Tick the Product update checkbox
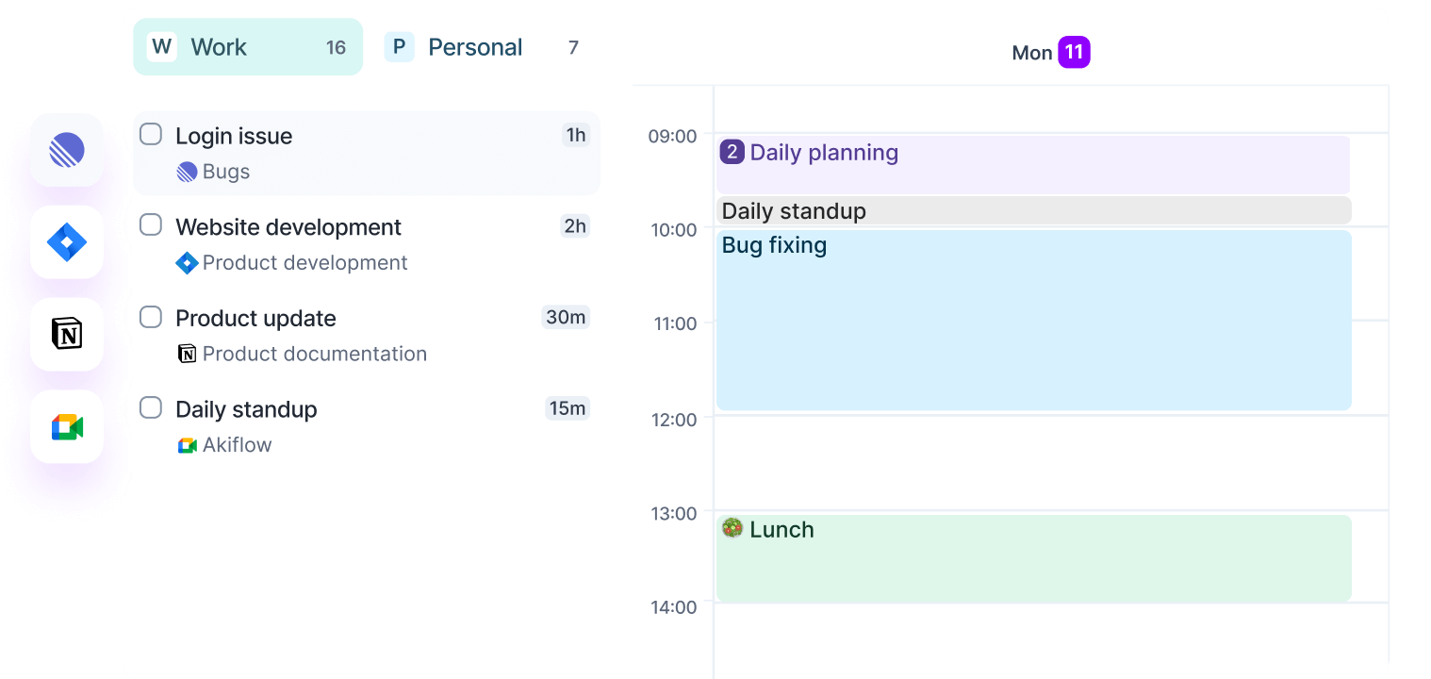1431x679 pixels. (151, 317)
